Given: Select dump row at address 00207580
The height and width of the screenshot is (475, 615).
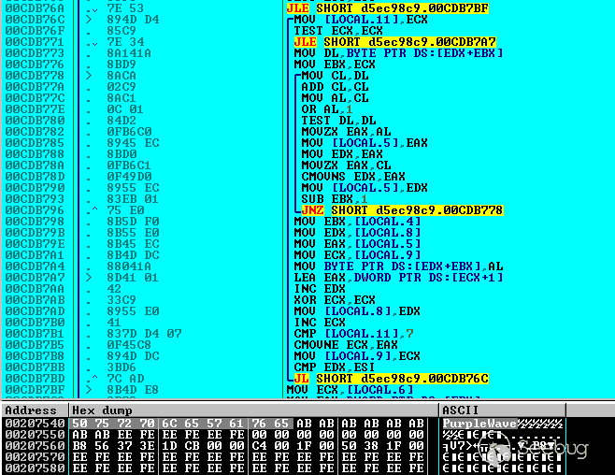Looking at the screenshot, I should tap(283, 468).
